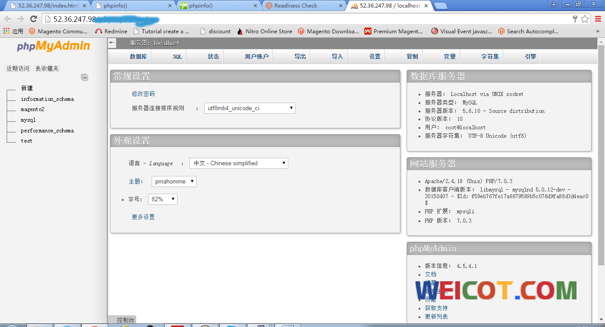
Task: Open the Visual Event javasc... bookmark
Action: [462, 32]
